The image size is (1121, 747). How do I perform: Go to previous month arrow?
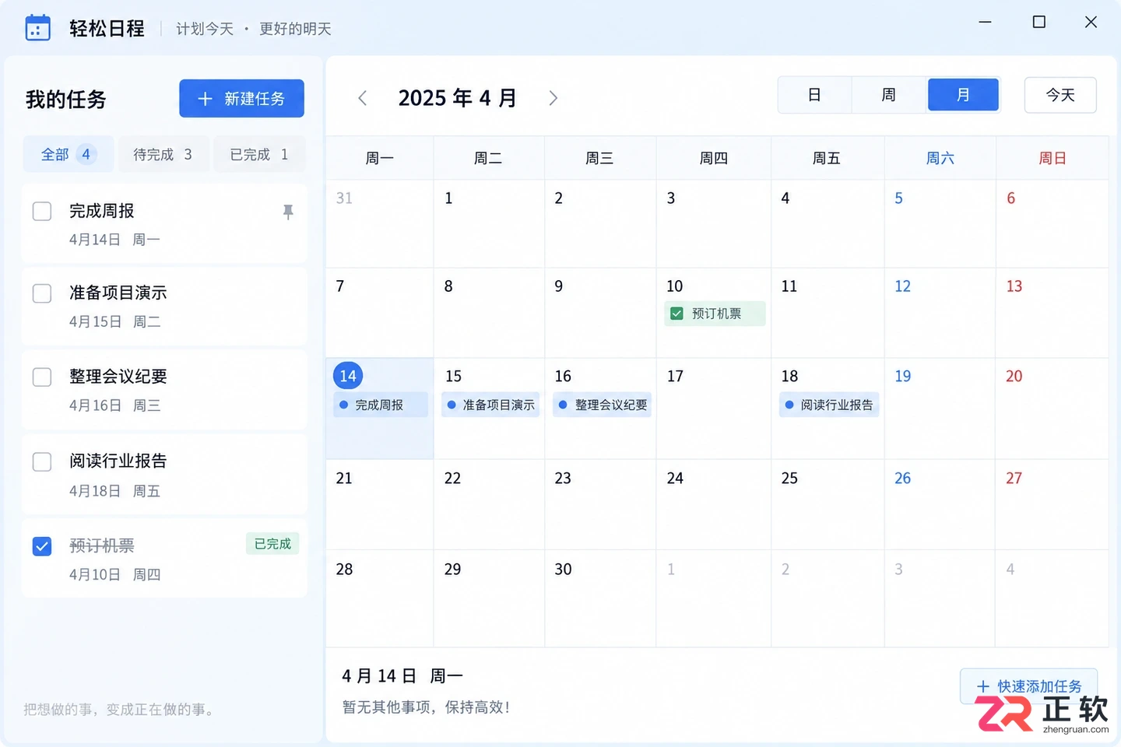click(362, 98)
